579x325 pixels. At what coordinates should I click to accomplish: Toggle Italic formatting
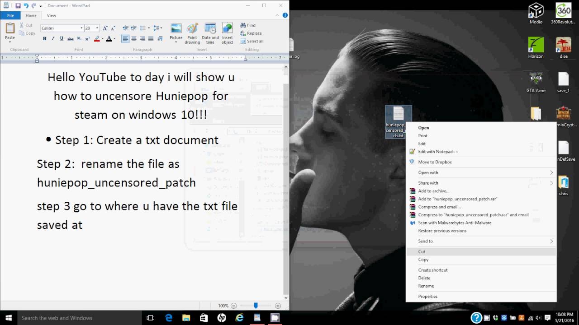click(53, 39)
